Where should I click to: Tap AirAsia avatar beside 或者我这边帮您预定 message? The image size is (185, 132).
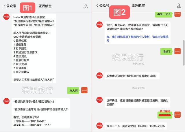[x=99, y=75]
